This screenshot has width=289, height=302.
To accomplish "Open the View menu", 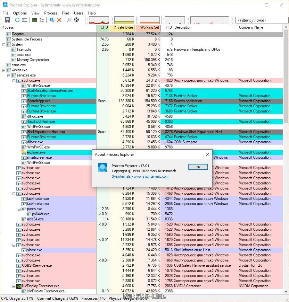I will click(35, 13).
